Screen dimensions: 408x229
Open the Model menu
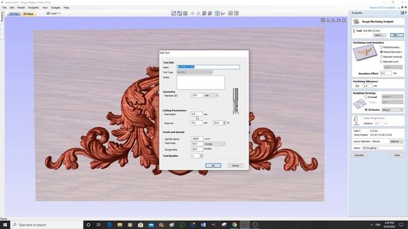coord(21,8)
